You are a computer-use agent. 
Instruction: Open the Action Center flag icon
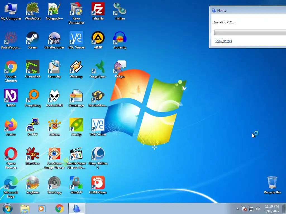click(x=244, y=209)
